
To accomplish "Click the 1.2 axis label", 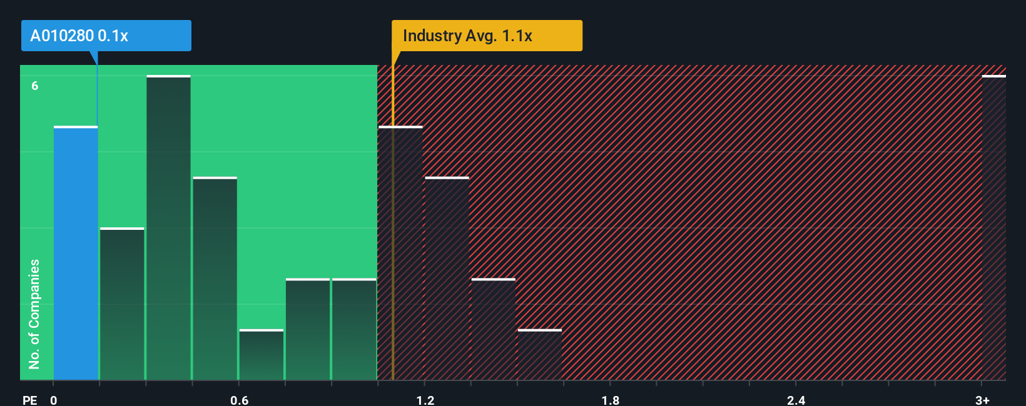I will coord(425,400).
